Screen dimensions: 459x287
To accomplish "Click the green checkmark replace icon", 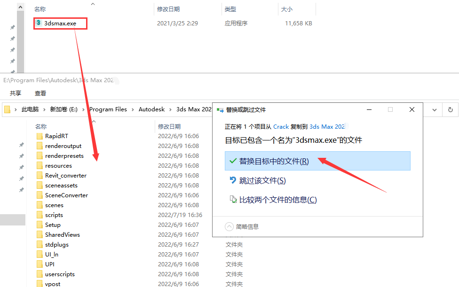I will (x=233, y=161).
